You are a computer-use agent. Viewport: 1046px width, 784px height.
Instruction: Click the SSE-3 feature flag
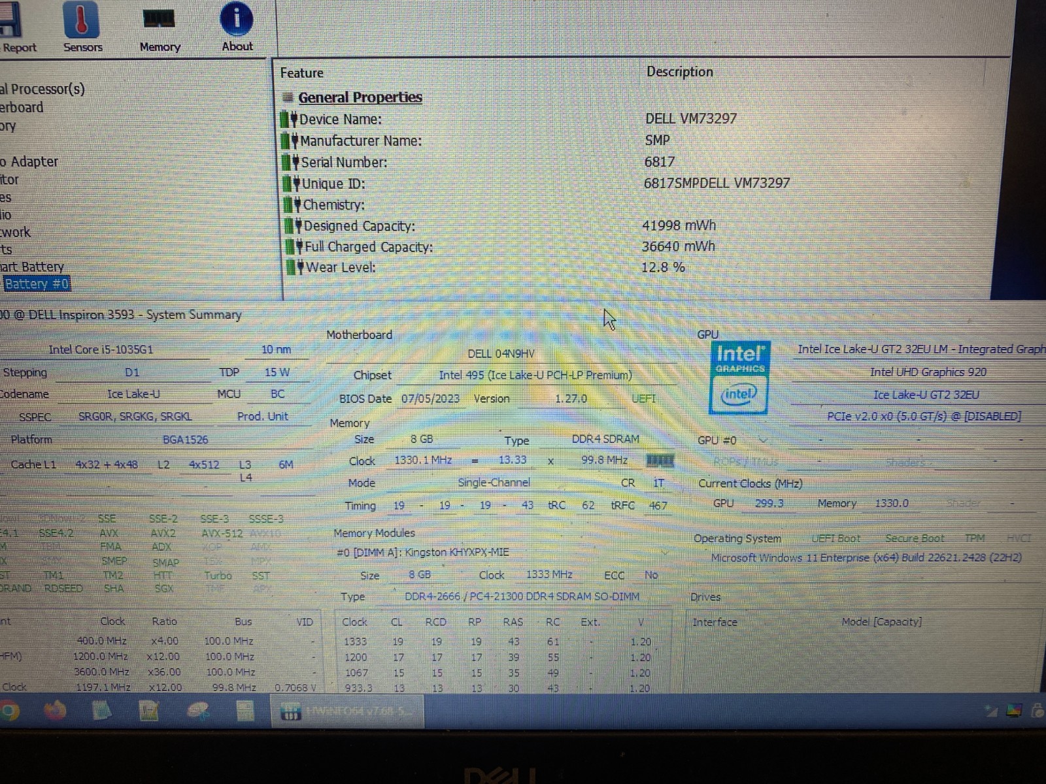pos(214,519)
